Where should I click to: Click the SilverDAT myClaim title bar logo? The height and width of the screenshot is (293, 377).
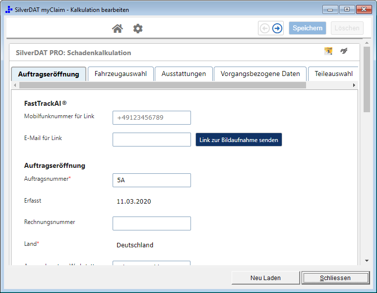coord(9,9)
